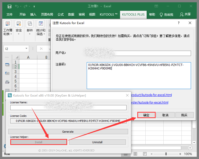Click the License Name input field

click(x=68, y=108)
